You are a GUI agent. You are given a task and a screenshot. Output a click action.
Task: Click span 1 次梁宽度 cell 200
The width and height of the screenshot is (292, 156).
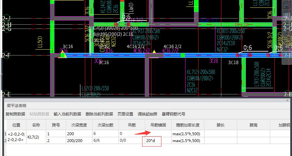pyautogui.click(x=79, y=134)
